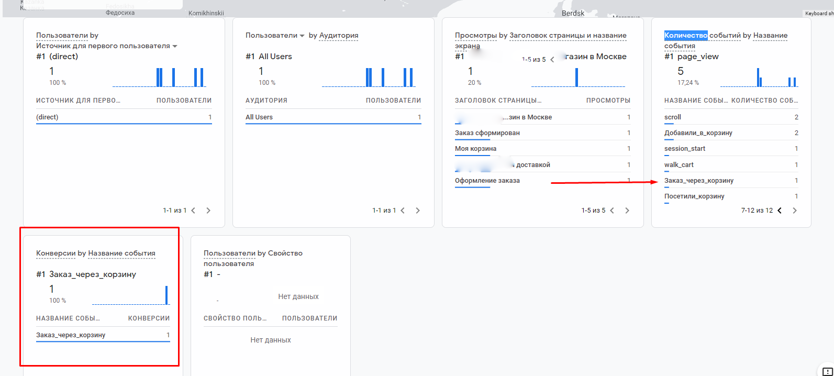834x376 pixels.
Task: Click the 'All Users' audience row in the table
Action: (259, 117)
